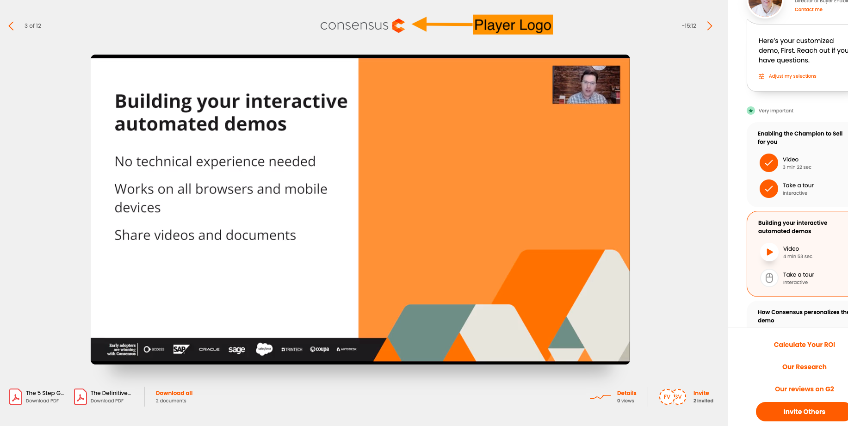Image resolution: width=848 pixels, height=426 pixels.
Task: Click the FV SV invited avatars
Action: click(x=673, y=397)
